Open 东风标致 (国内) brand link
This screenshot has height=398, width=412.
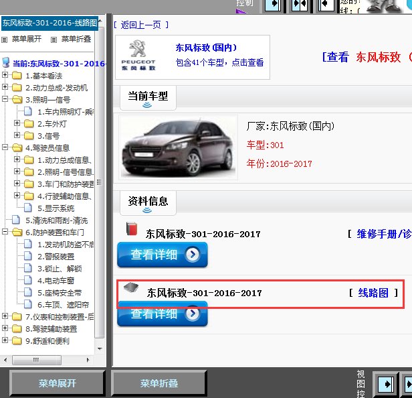[x=206, y=48]
